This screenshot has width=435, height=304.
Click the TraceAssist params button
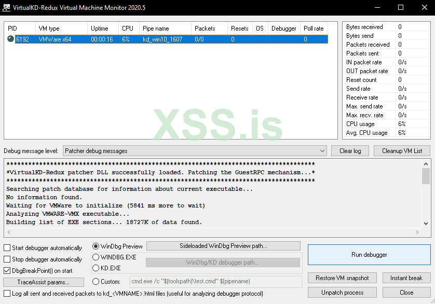click(44, 282)
